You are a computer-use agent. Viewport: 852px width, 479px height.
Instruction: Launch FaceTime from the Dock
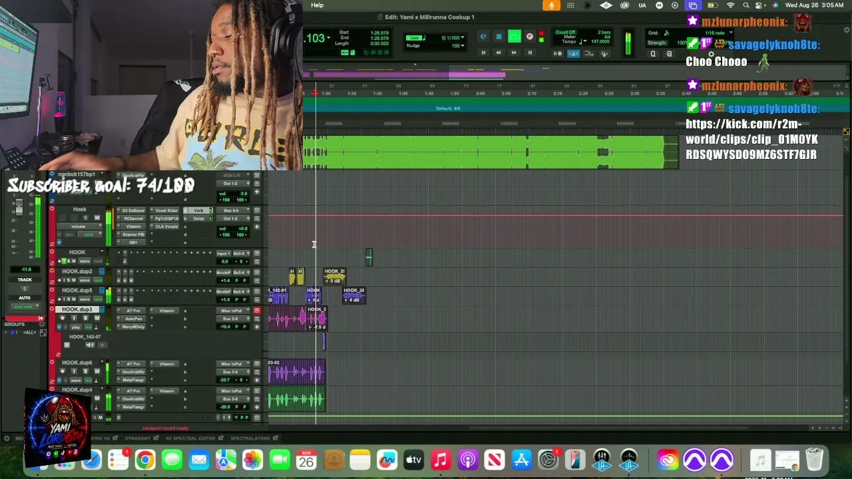(x=280, y=460)
